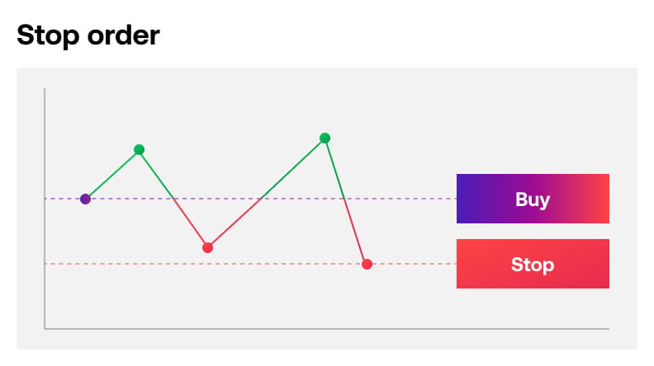The width and height of the screenshot is (654, 366).
Task: Click the Buy button
Action: pos(533,199)
